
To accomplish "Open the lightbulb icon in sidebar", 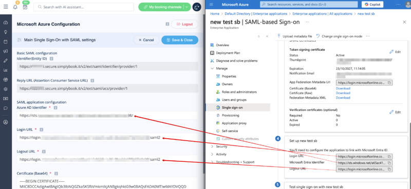I will point(6,32).
